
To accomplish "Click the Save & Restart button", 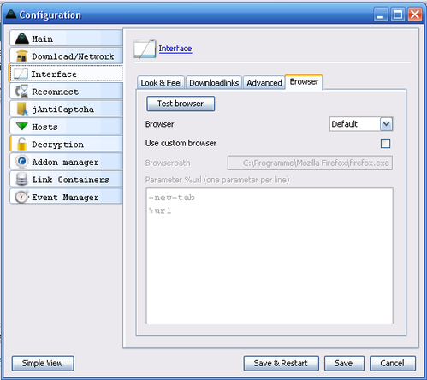I will tap(281, 363).
